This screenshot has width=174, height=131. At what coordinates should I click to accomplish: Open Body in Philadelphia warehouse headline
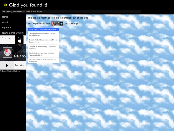tap(43, 41)
